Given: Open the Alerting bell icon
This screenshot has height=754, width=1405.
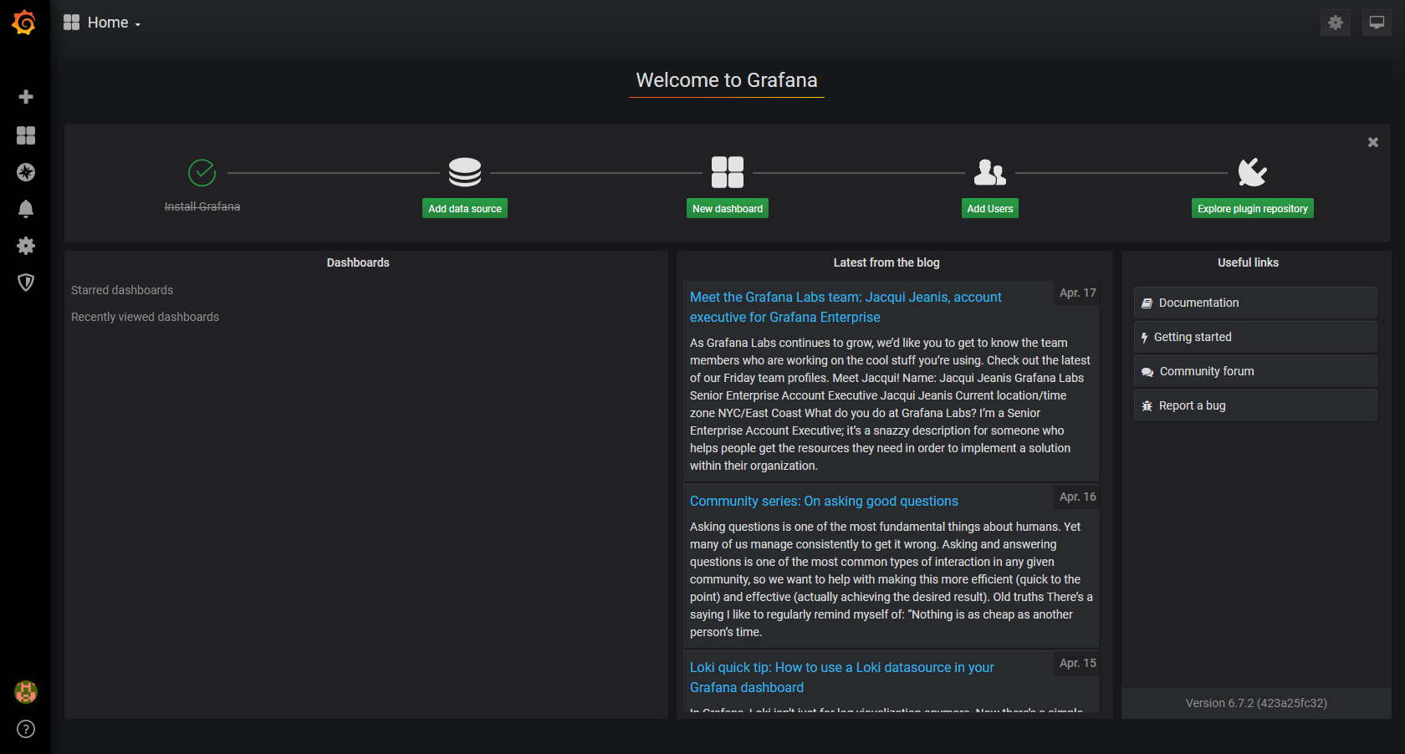Looking at the screenshot, I should tap(26, 209).
